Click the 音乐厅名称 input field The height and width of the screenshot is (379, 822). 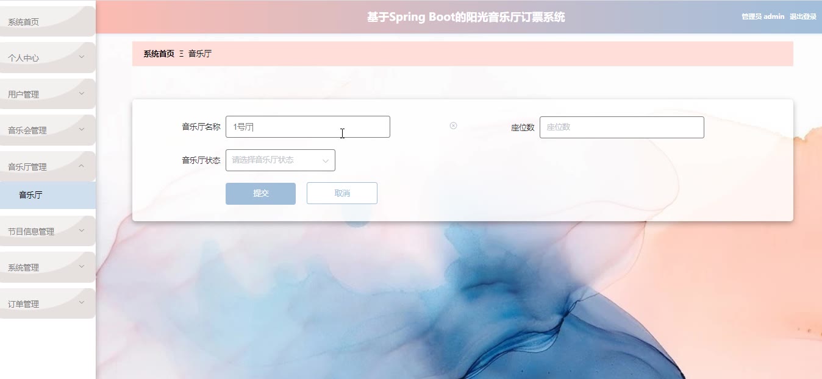coord(307,127)
